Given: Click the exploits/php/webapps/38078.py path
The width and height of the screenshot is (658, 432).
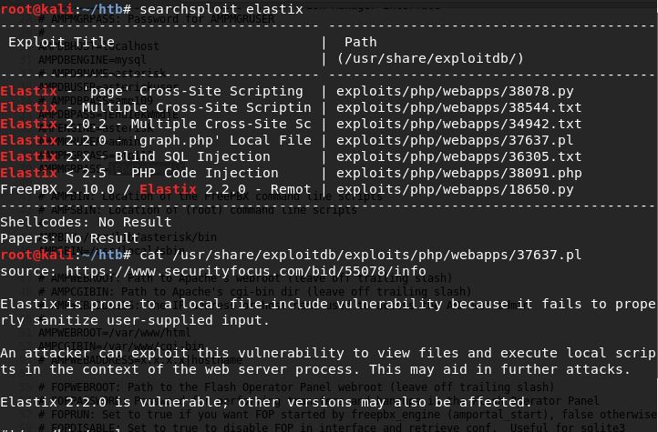Looking at the screenshot, I should tap(455, 91).
